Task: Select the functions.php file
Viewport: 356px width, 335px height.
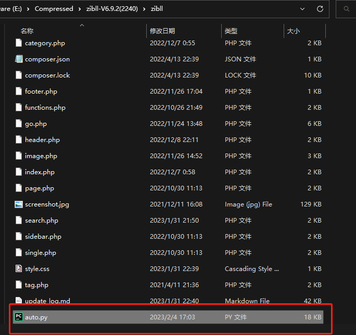Action: coord(45,108)
